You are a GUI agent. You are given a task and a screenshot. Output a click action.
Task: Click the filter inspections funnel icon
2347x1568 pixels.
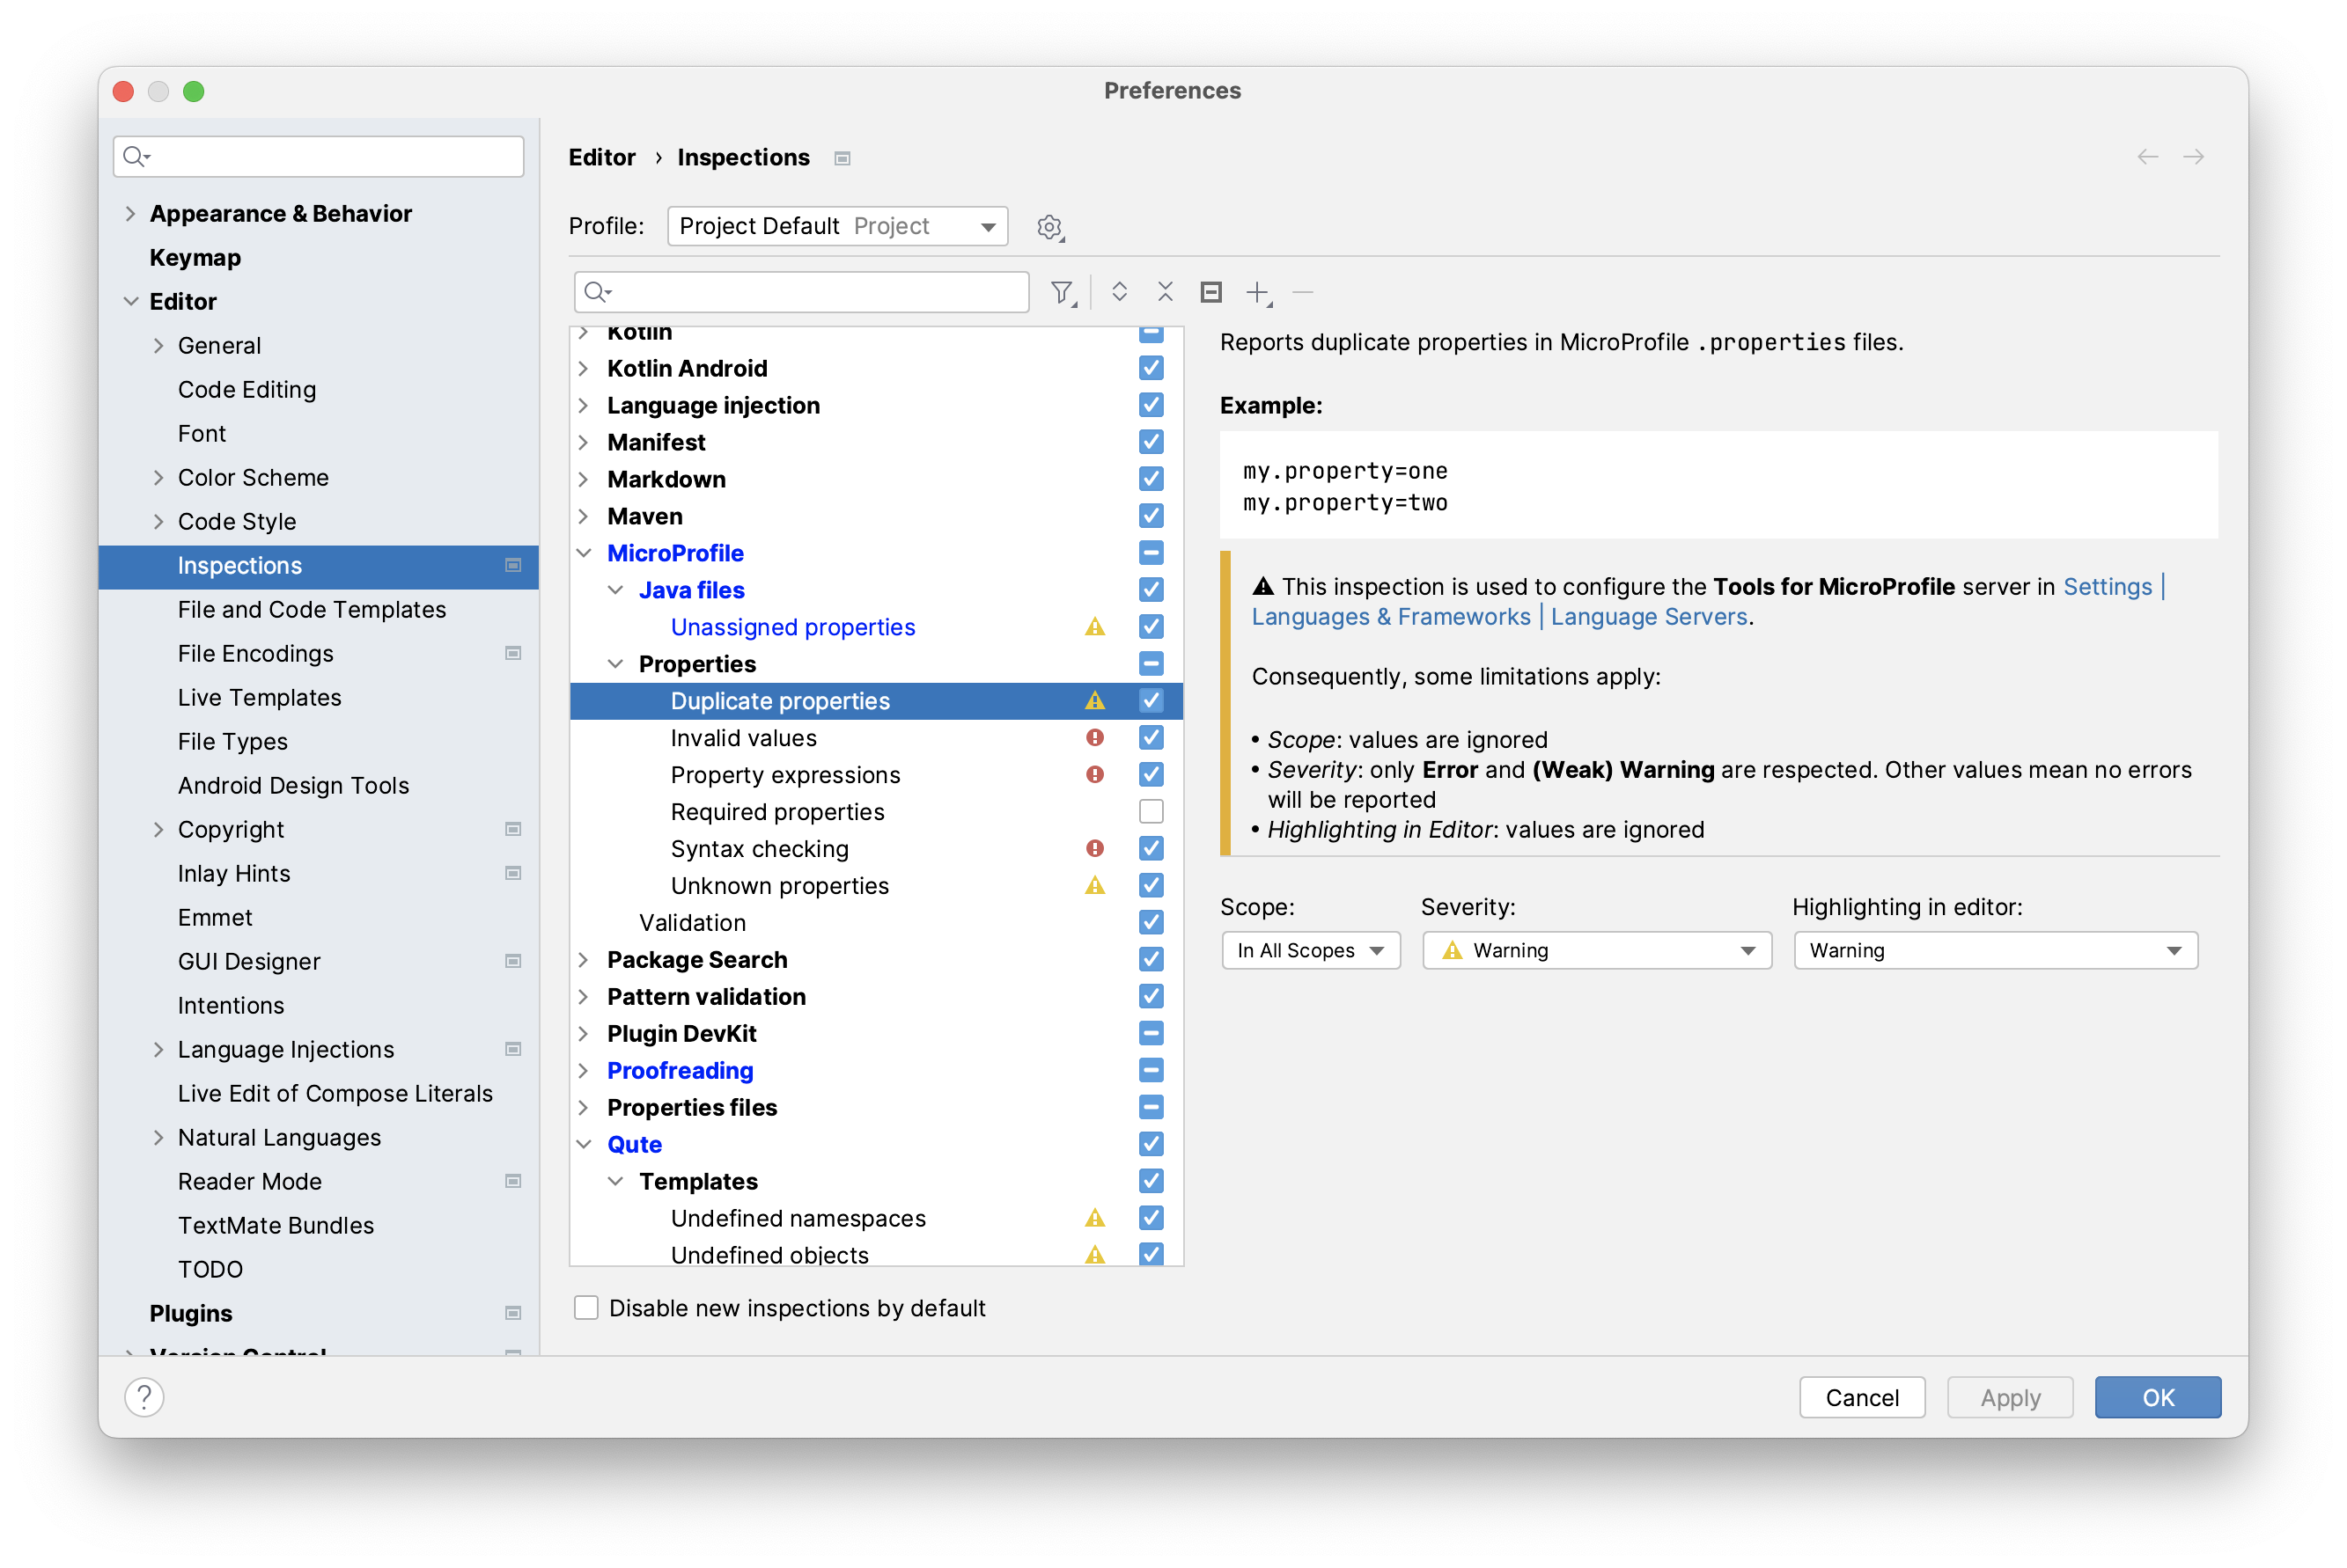point(1062,292)
